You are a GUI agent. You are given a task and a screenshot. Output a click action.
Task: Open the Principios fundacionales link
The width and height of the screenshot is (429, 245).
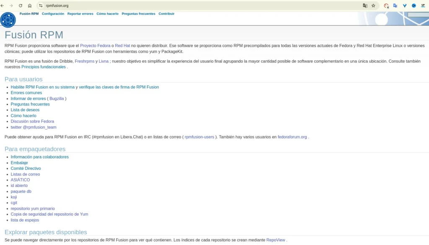(x=44, y=67)
